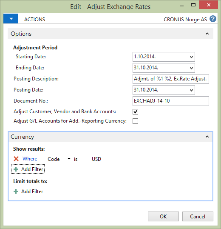Open the blue application menu dropdown
The image size is (221, 229).
coord(11,19)
